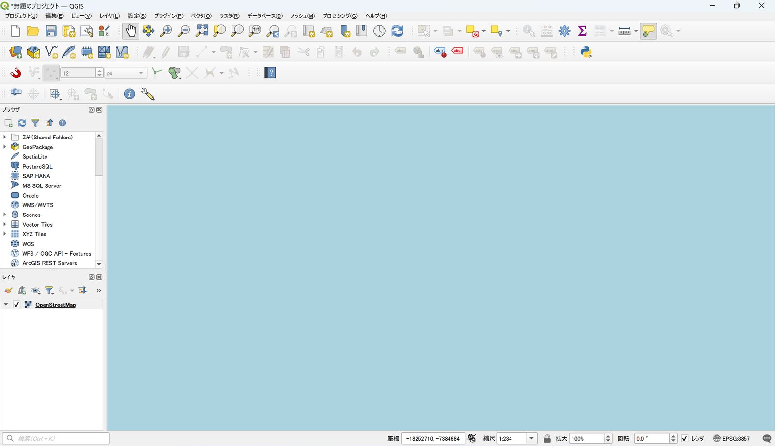Open log messages speech icon
Screen dimensions: 775x446
pyautogui.click(x=767, y=439)
